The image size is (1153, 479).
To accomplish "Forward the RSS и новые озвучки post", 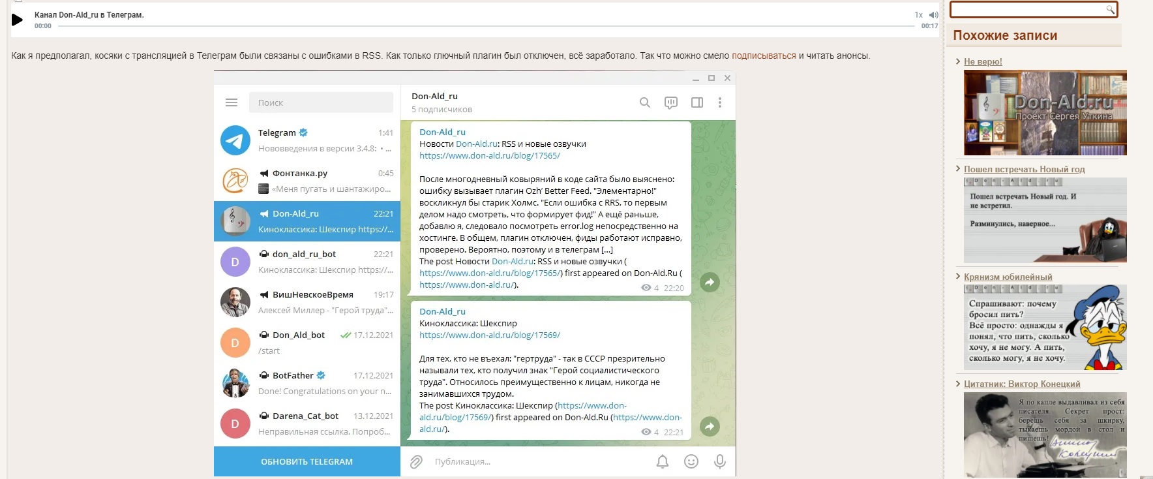I will pos(710,282).
